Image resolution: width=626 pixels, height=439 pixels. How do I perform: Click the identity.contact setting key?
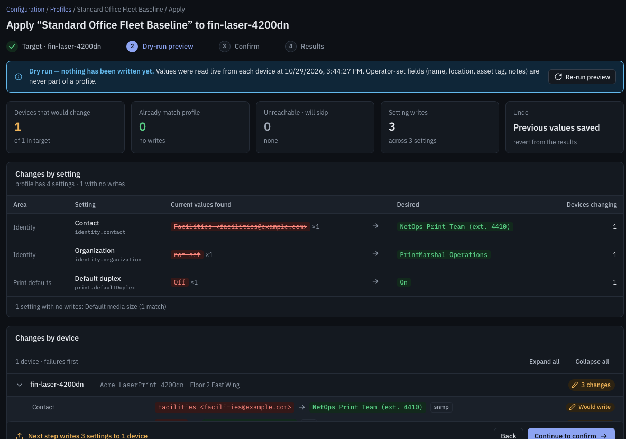pyautogui.click(x=100, y=232)
